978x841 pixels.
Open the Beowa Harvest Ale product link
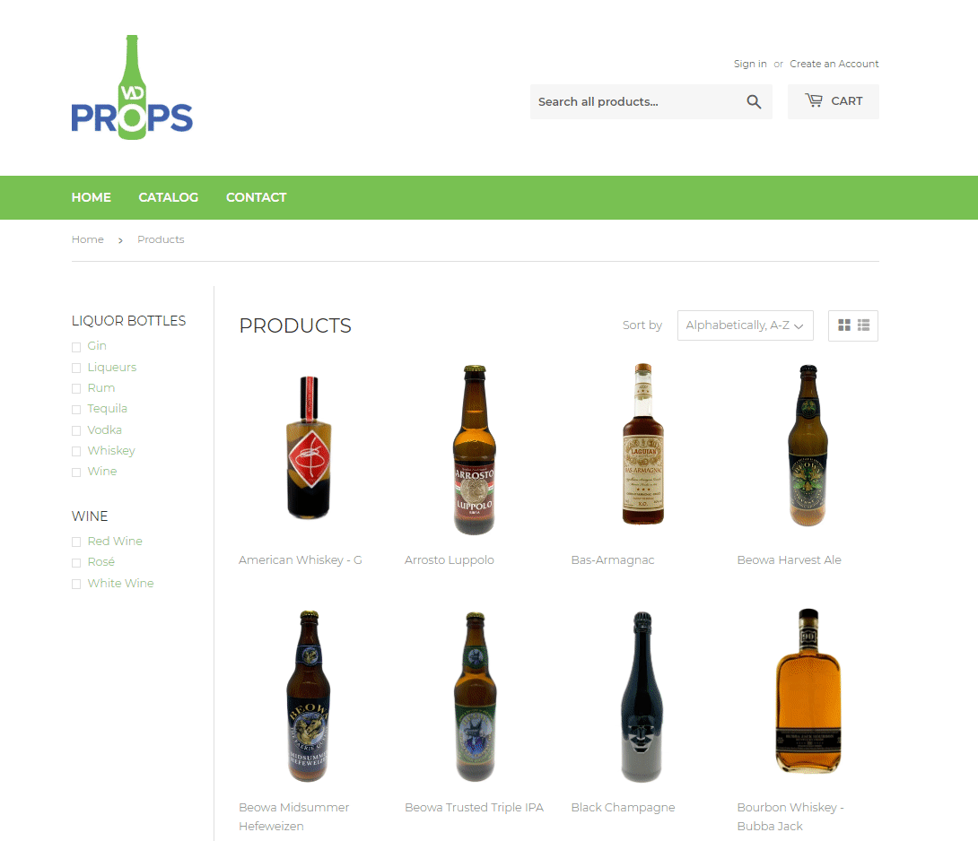coord(789,560)
